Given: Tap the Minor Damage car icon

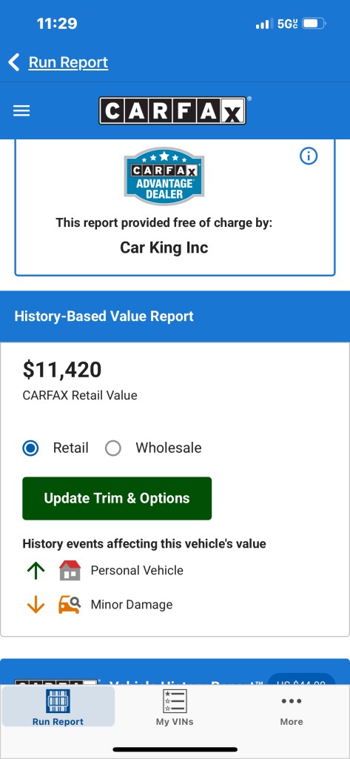Looking at the screenshot, I should [70, 605].
